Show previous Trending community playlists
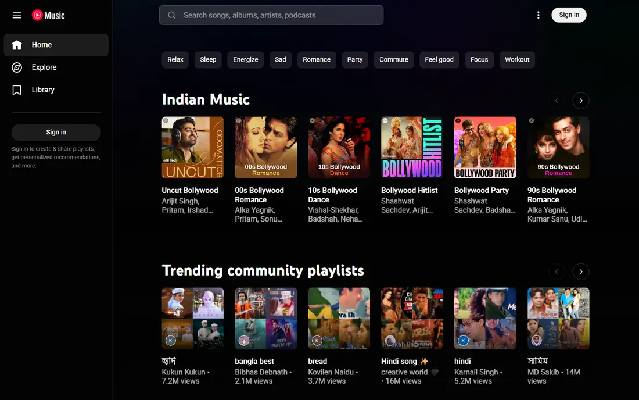 pos(557,272)
